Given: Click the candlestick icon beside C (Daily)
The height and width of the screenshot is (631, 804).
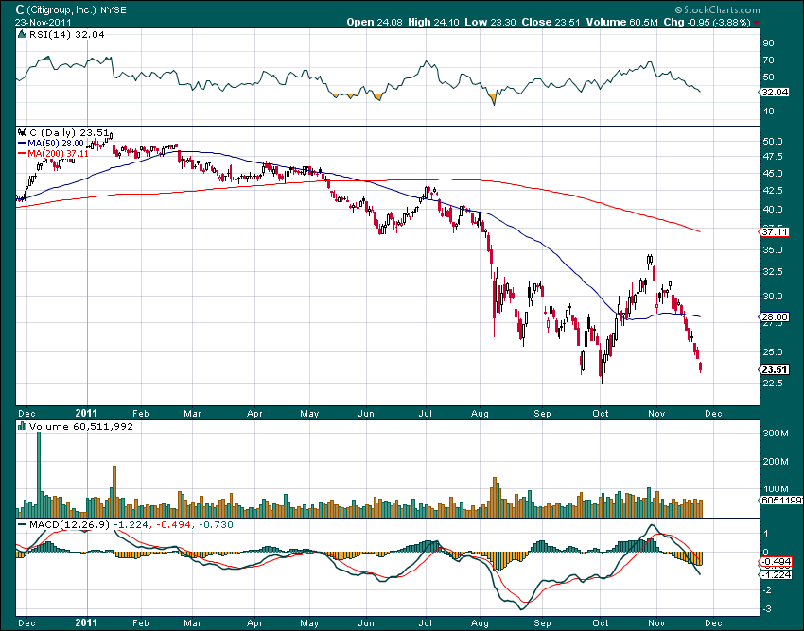Looking at the screenshot, I should click(22, 132).
